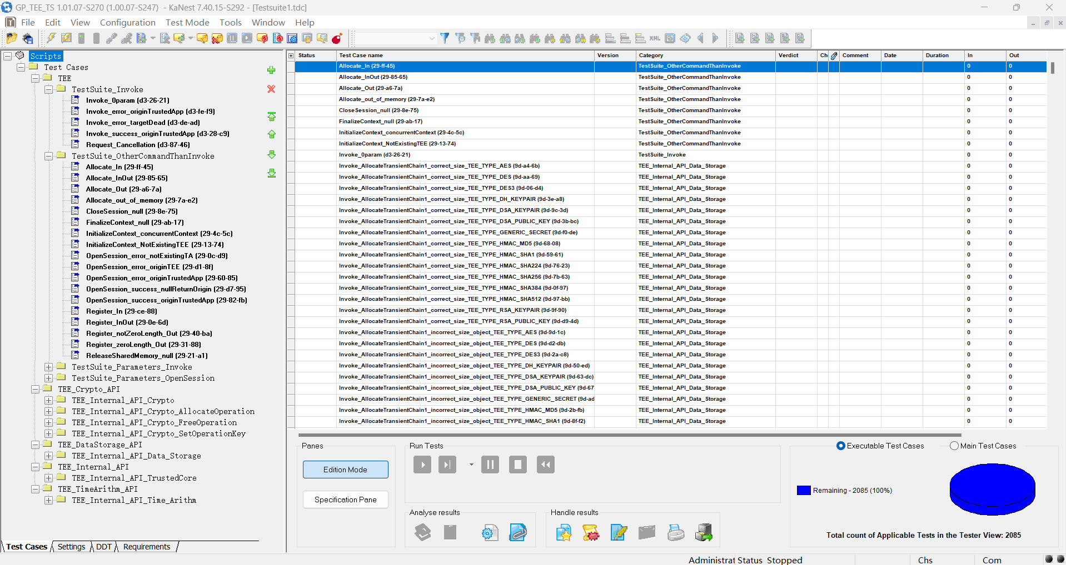
Task: Click the blue filter funnel icon
Action: click(x=445, y=38)
